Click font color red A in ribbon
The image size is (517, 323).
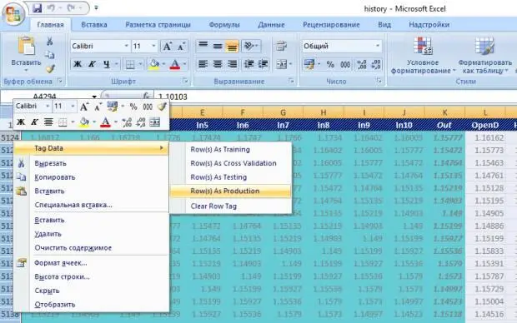175,64
